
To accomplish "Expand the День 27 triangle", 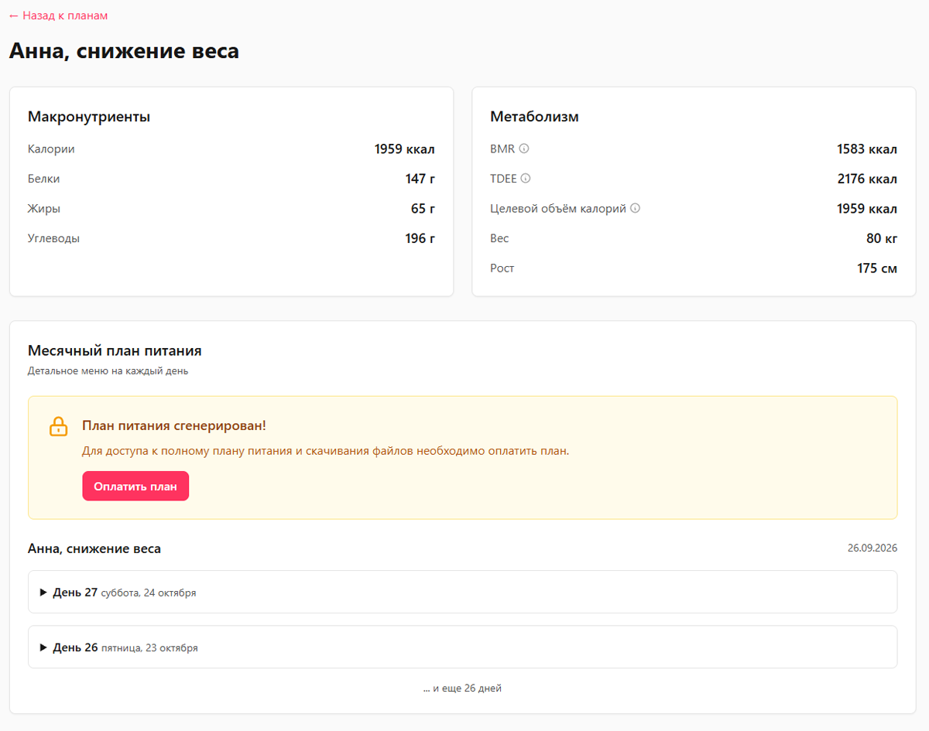I will coord(43,593).
